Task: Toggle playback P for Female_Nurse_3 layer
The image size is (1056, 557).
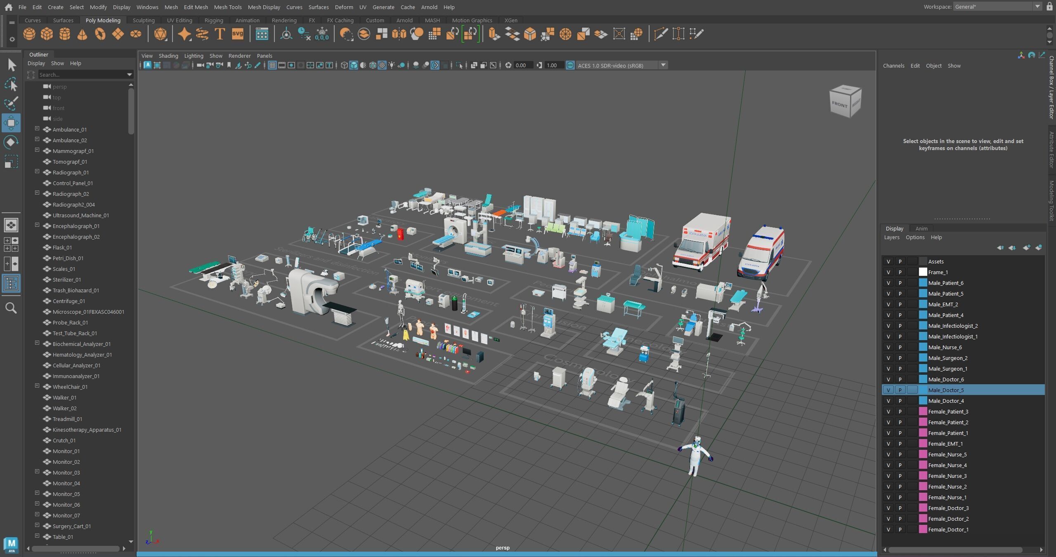Action: pos(900,476)
